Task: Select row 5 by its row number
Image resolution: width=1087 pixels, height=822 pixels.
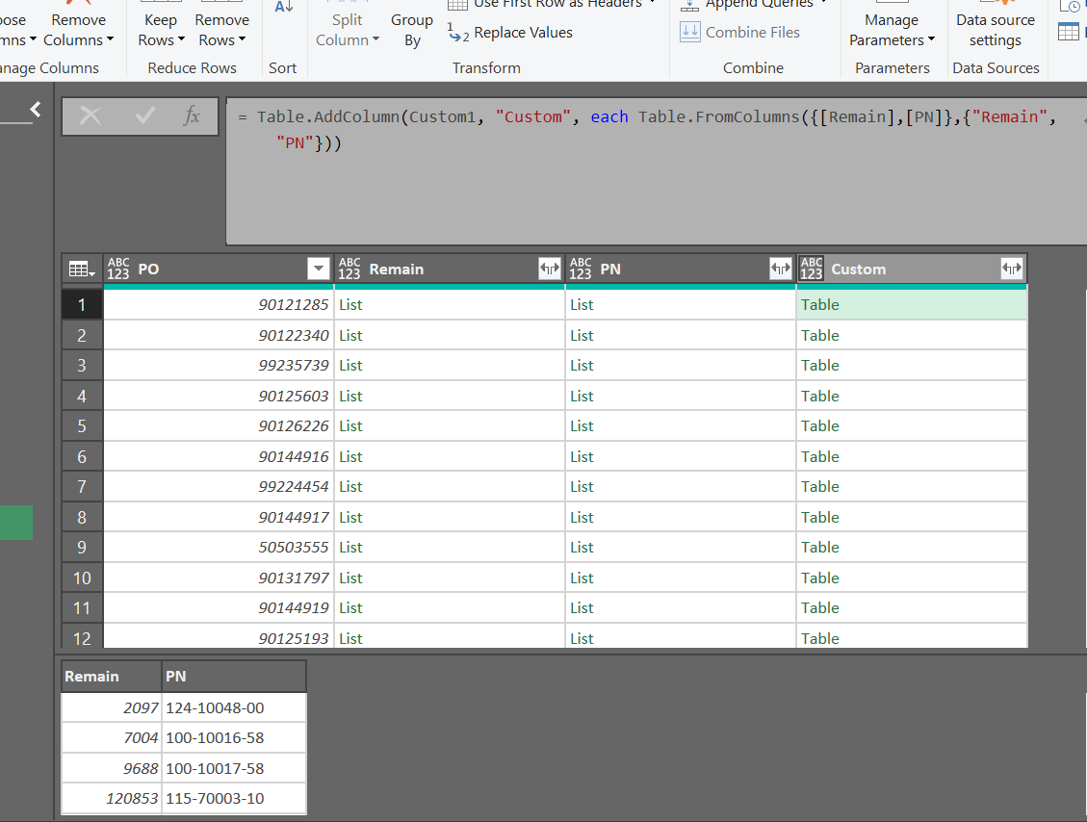Action: [82, 425]
